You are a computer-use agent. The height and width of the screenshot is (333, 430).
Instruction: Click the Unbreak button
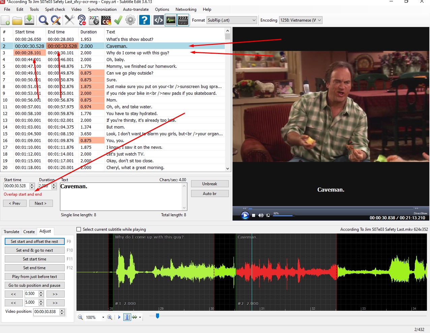210,184
